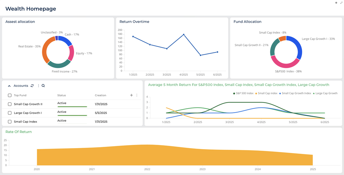Image resolution: width=344 pixels, height=175 pixels.
Task: Refresh the Accounts list
Action: point(32,86)
